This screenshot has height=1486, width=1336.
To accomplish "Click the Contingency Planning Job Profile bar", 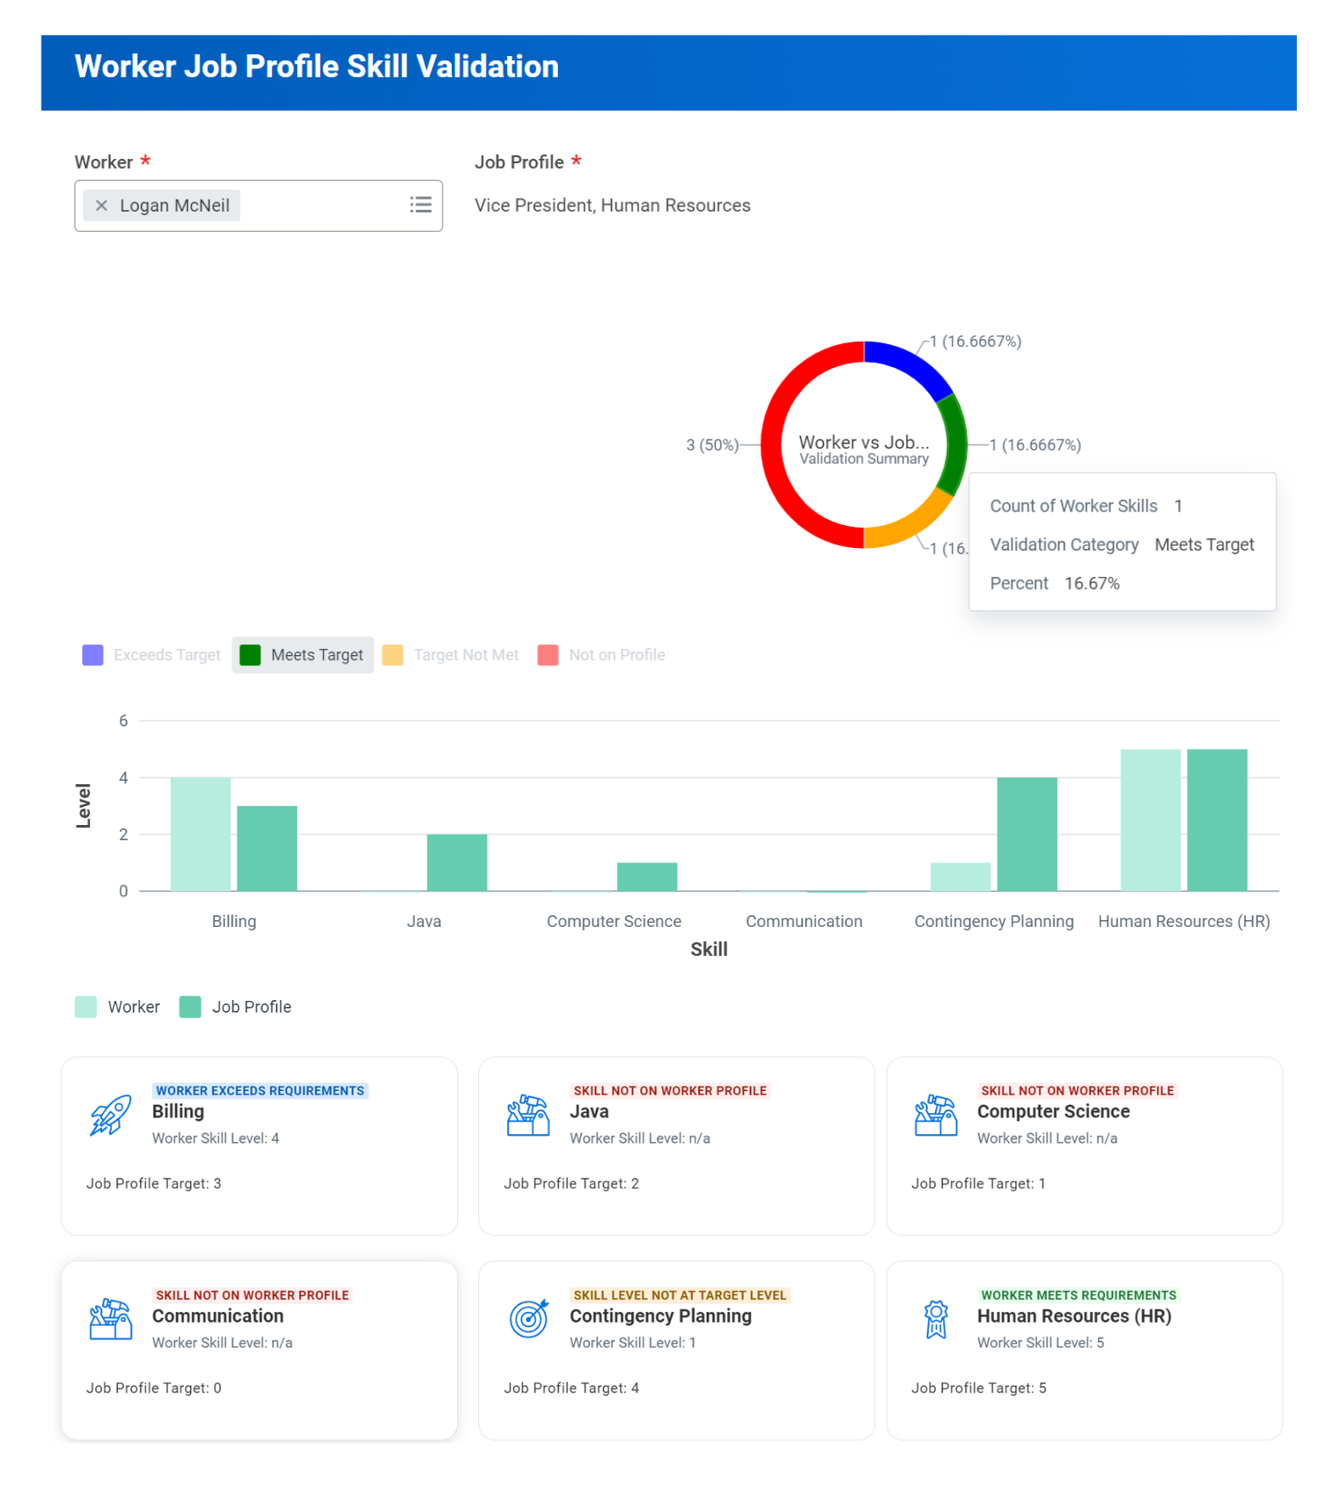I will click(1027, 834).
